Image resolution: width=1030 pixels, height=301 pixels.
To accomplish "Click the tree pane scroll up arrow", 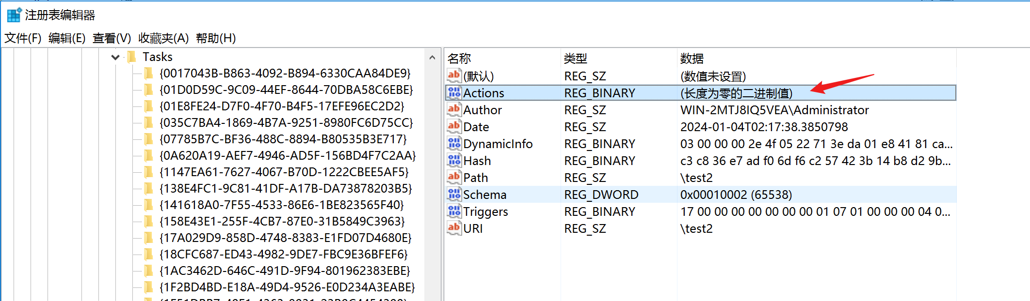I will point(432,58).
